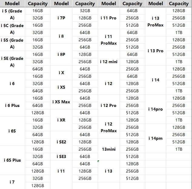Click the i 6 Plus model cell
192x189 pixels.
12,105
